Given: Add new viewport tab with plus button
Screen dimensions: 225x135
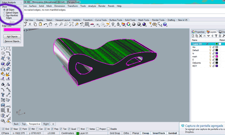Looking at the screenshot, I should coord(53,124).
